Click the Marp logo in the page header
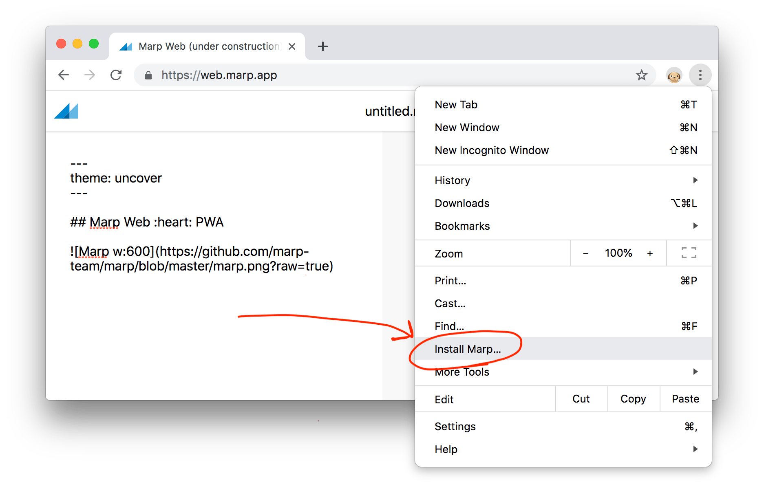The width and height of the screenshot is (764, 484). pos(66,111)
